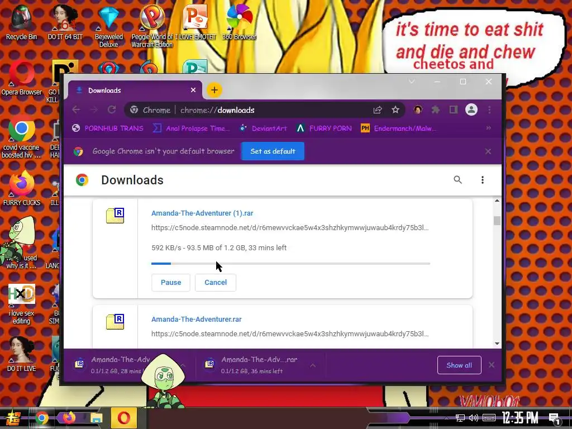Open the Opera Browser desktop shortcut

22,77
